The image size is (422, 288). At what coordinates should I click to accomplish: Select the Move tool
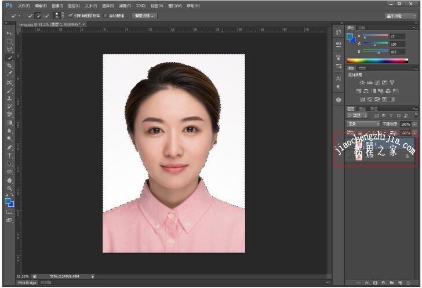[x=9, y=34]
